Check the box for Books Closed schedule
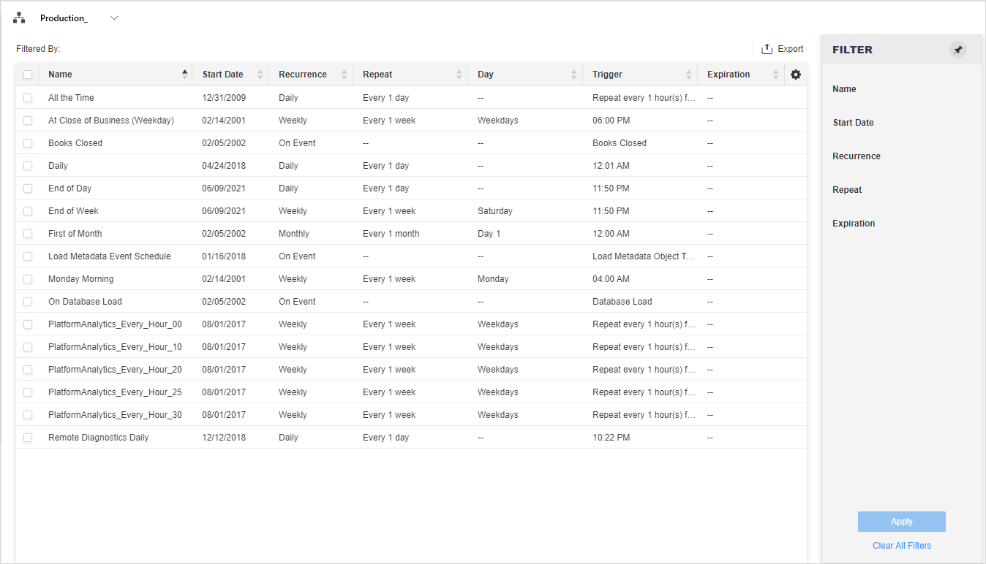Screen dimensions: 986x564 click(28, 143)
